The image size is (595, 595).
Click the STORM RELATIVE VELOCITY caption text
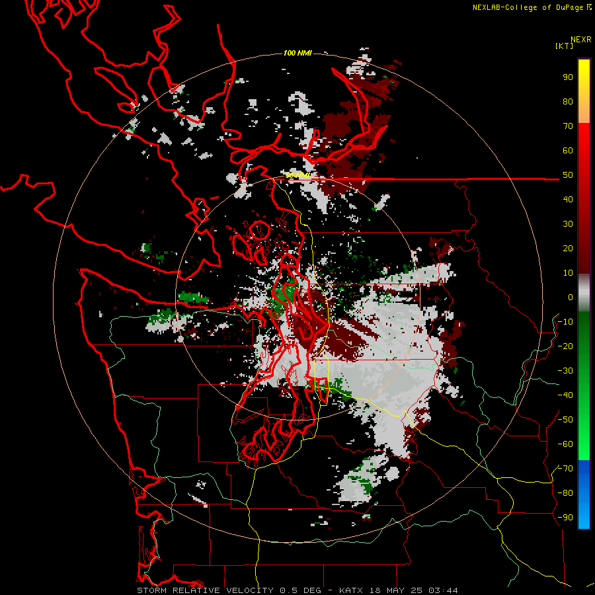pos(206,590)
